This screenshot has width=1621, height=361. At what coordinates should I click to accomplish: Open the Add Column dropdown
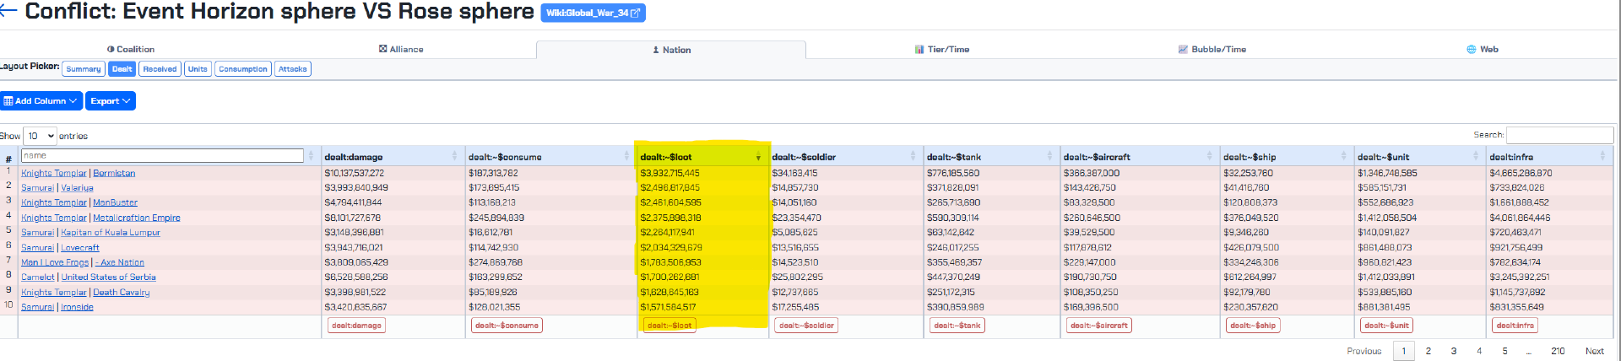point(41,101)
